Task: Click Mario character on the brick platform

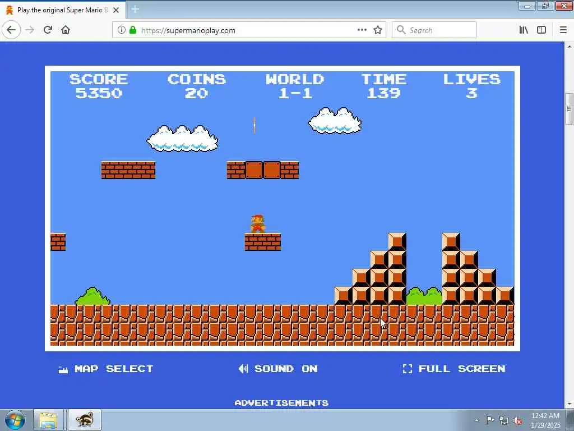Action: click(258, 224)
